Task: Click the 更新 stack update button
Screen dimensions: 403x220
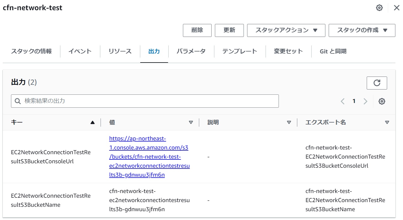Action: pos(229,30)
